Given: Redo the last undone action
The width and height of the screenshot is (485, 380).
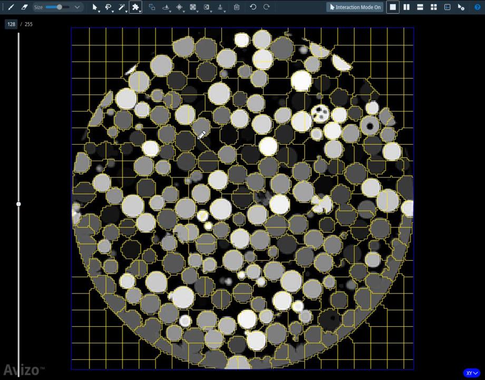Looking at the screenshot, I should coord(266,7).
